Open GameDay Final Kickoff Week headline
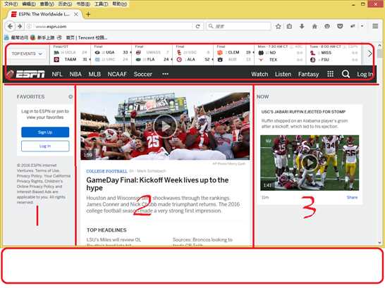 (x=157, y=184)
